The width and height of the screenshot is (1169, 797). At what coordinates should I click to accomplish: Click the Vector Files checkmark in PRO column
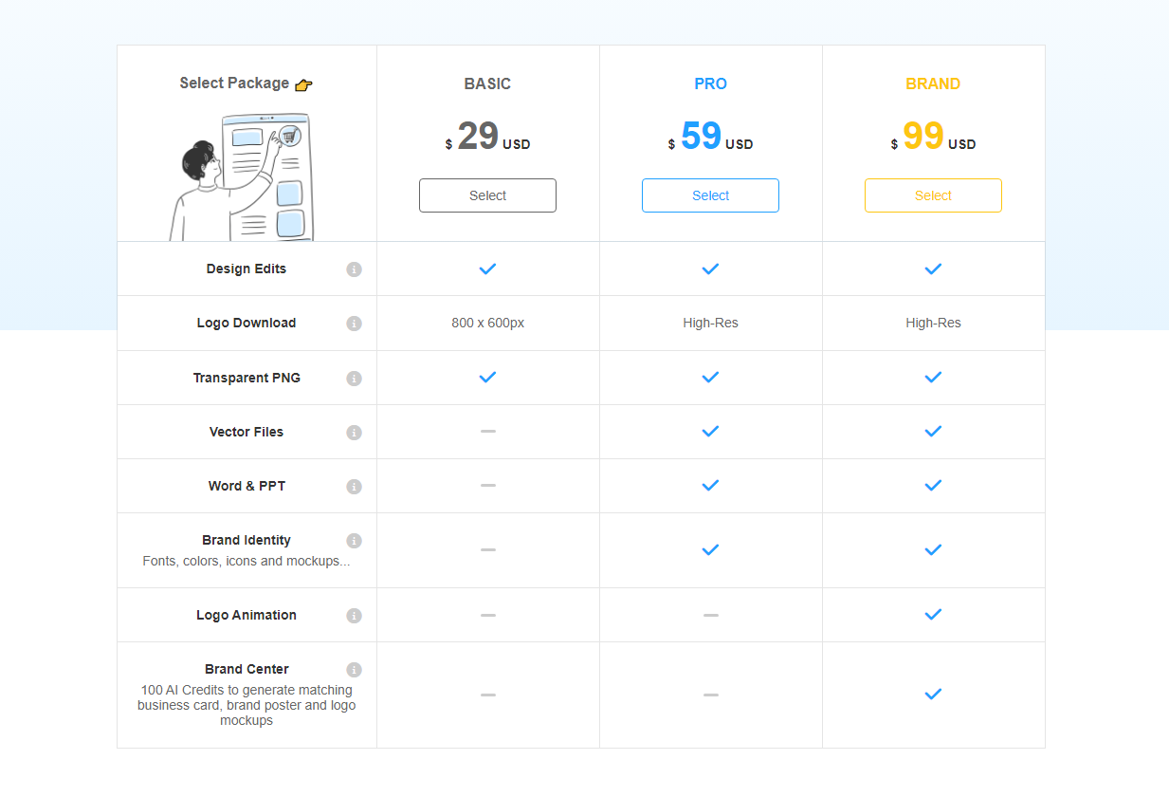[x=710, y=432]
